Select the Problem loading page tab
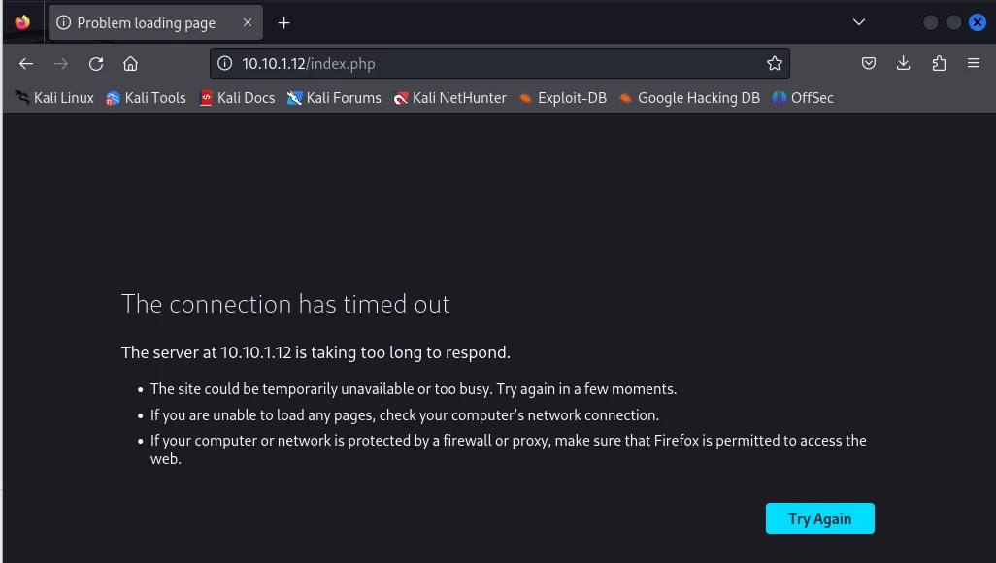 pyautogui.click(x=146, y=22)
